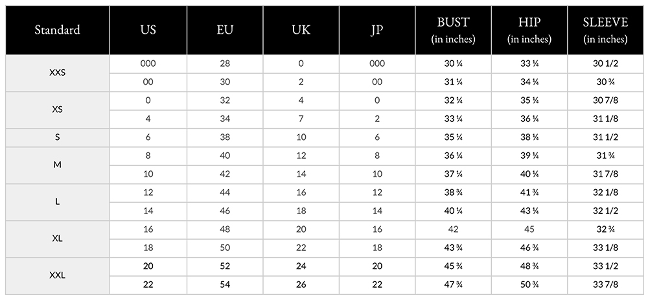Click the EU size 38 cell
This screenshot has width=648, height=302.
tap(226, 137)
